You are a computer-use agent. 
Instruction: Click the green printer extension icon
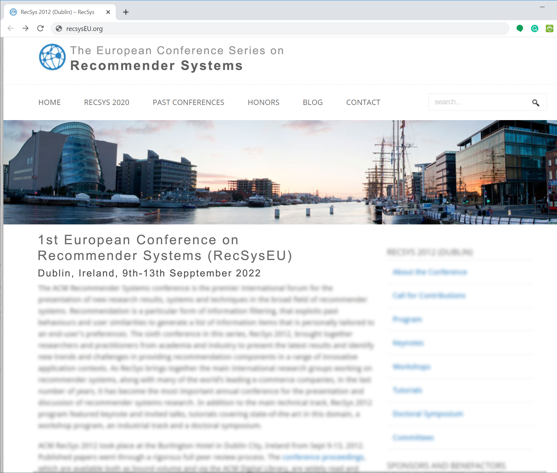pos(549,28)
